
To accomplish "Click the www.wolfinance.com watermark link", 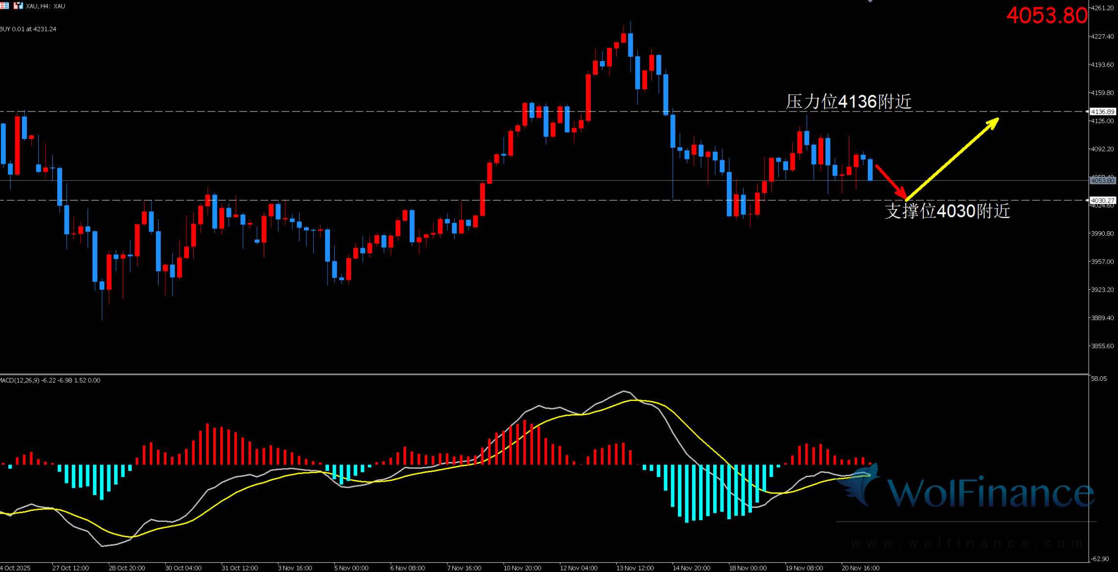I will tap(967, 543).
